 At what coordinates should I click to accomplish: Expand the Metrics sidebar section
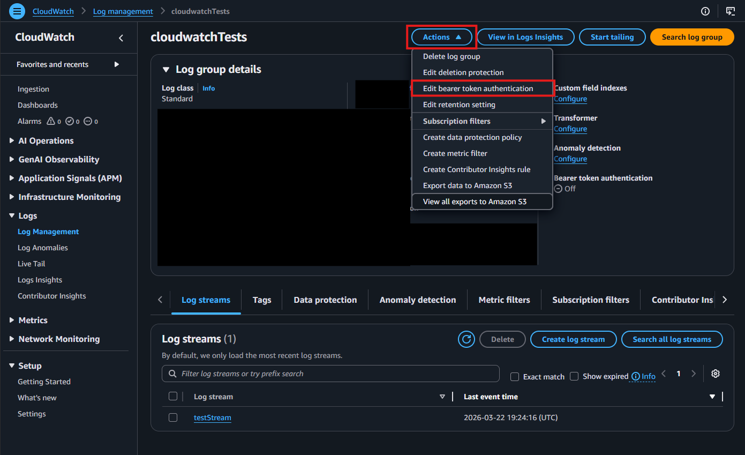click(x=33, y=320)
